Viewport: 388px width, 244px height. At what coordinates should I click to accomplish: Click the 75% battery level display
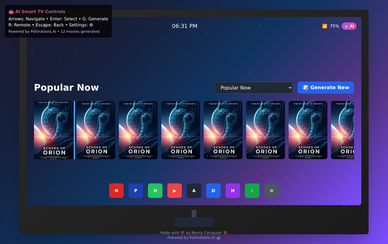pyautogui.click(x=334, y=26)
